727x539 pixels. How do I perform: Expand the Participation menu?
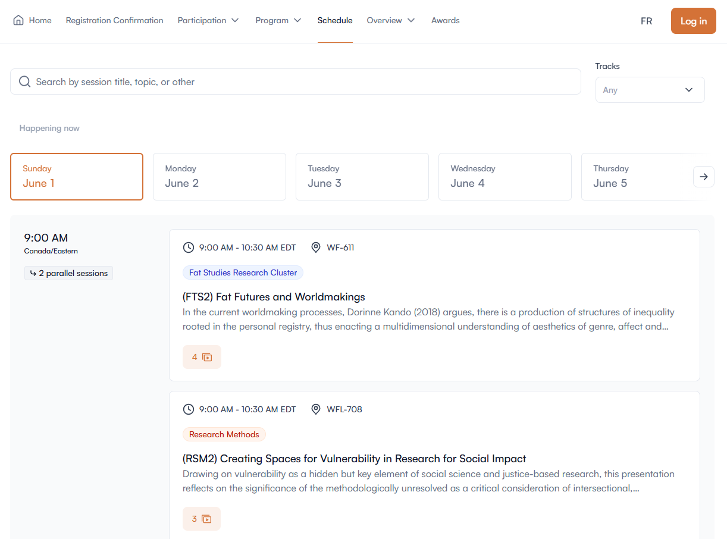tap(208, 20)
